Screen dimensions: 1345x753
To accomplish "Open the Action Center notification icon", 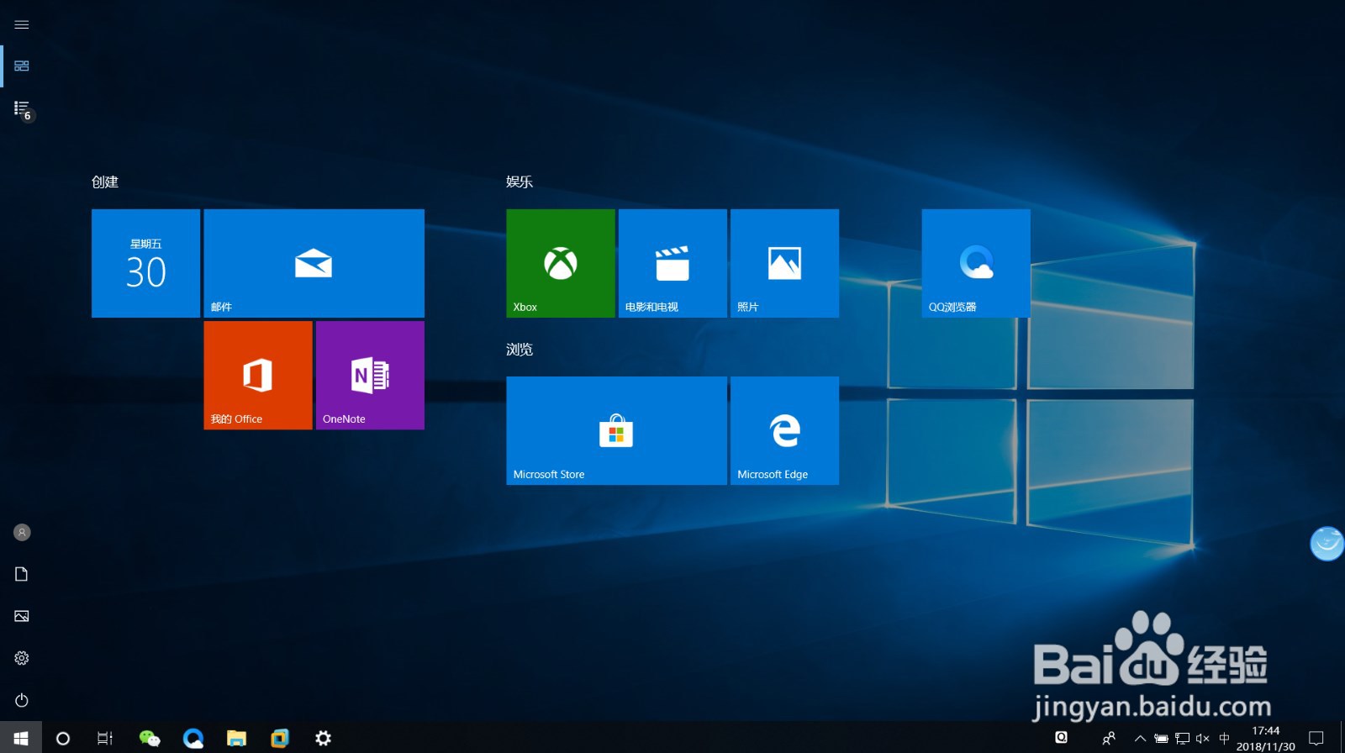I will coord(1316,738).
